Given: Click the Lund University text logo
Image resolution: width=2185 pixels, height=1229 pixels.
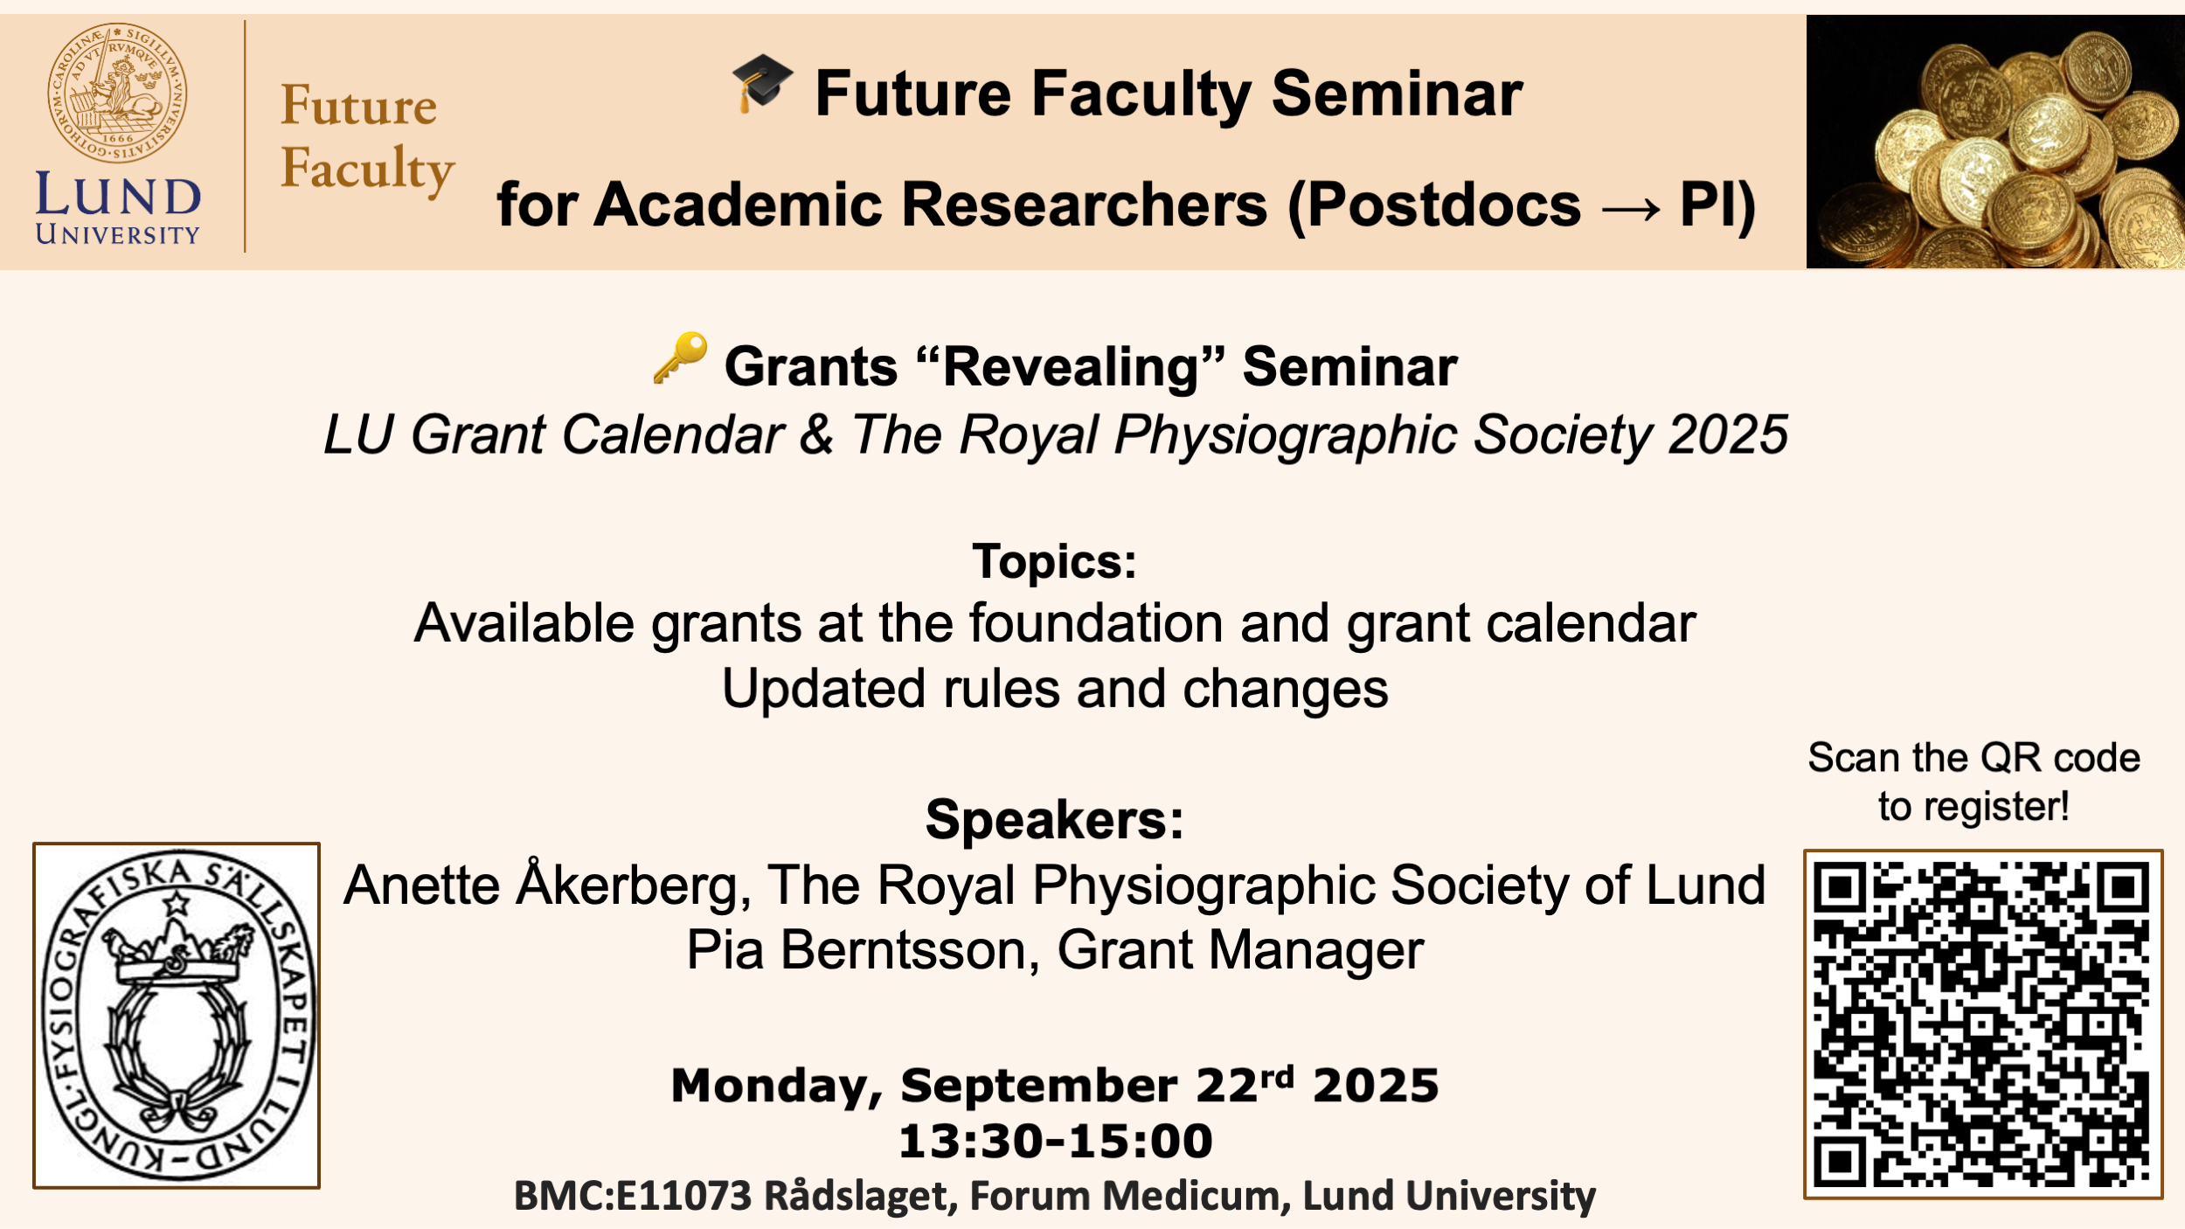Looking at the screenshot, I should click(118, 208).
